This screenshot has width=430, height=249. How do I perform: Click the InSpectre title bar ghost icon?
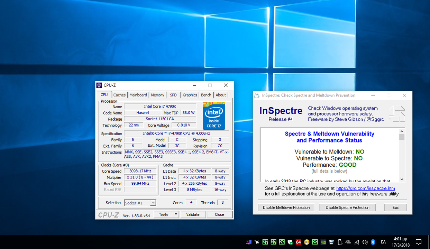point(257,95)
